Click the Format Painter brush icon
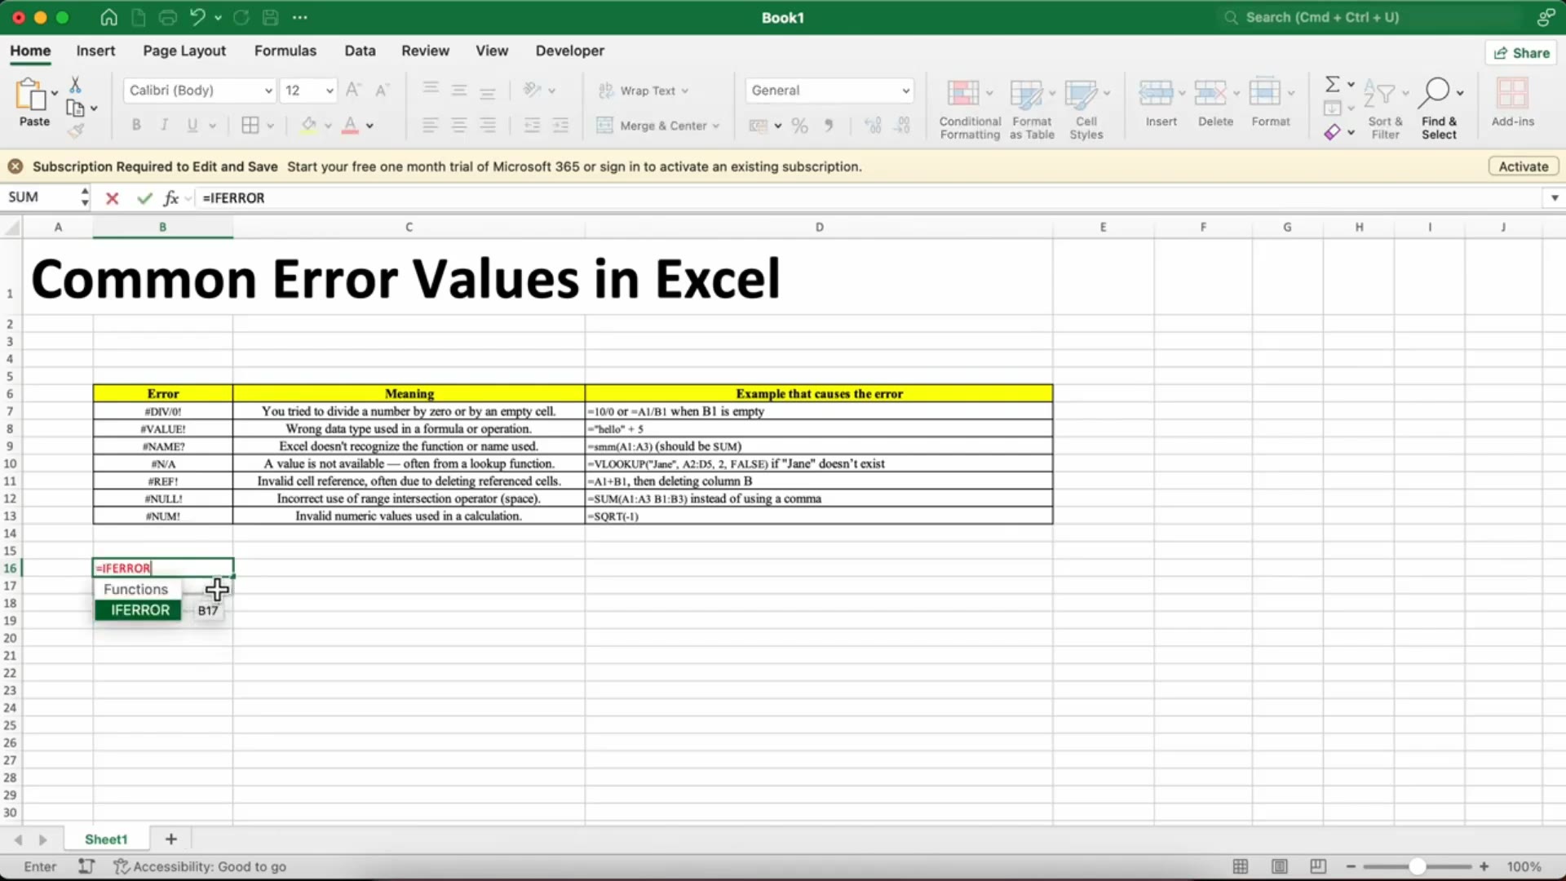Viewport: 1566px width, 881px height. (x=76, y=131)
